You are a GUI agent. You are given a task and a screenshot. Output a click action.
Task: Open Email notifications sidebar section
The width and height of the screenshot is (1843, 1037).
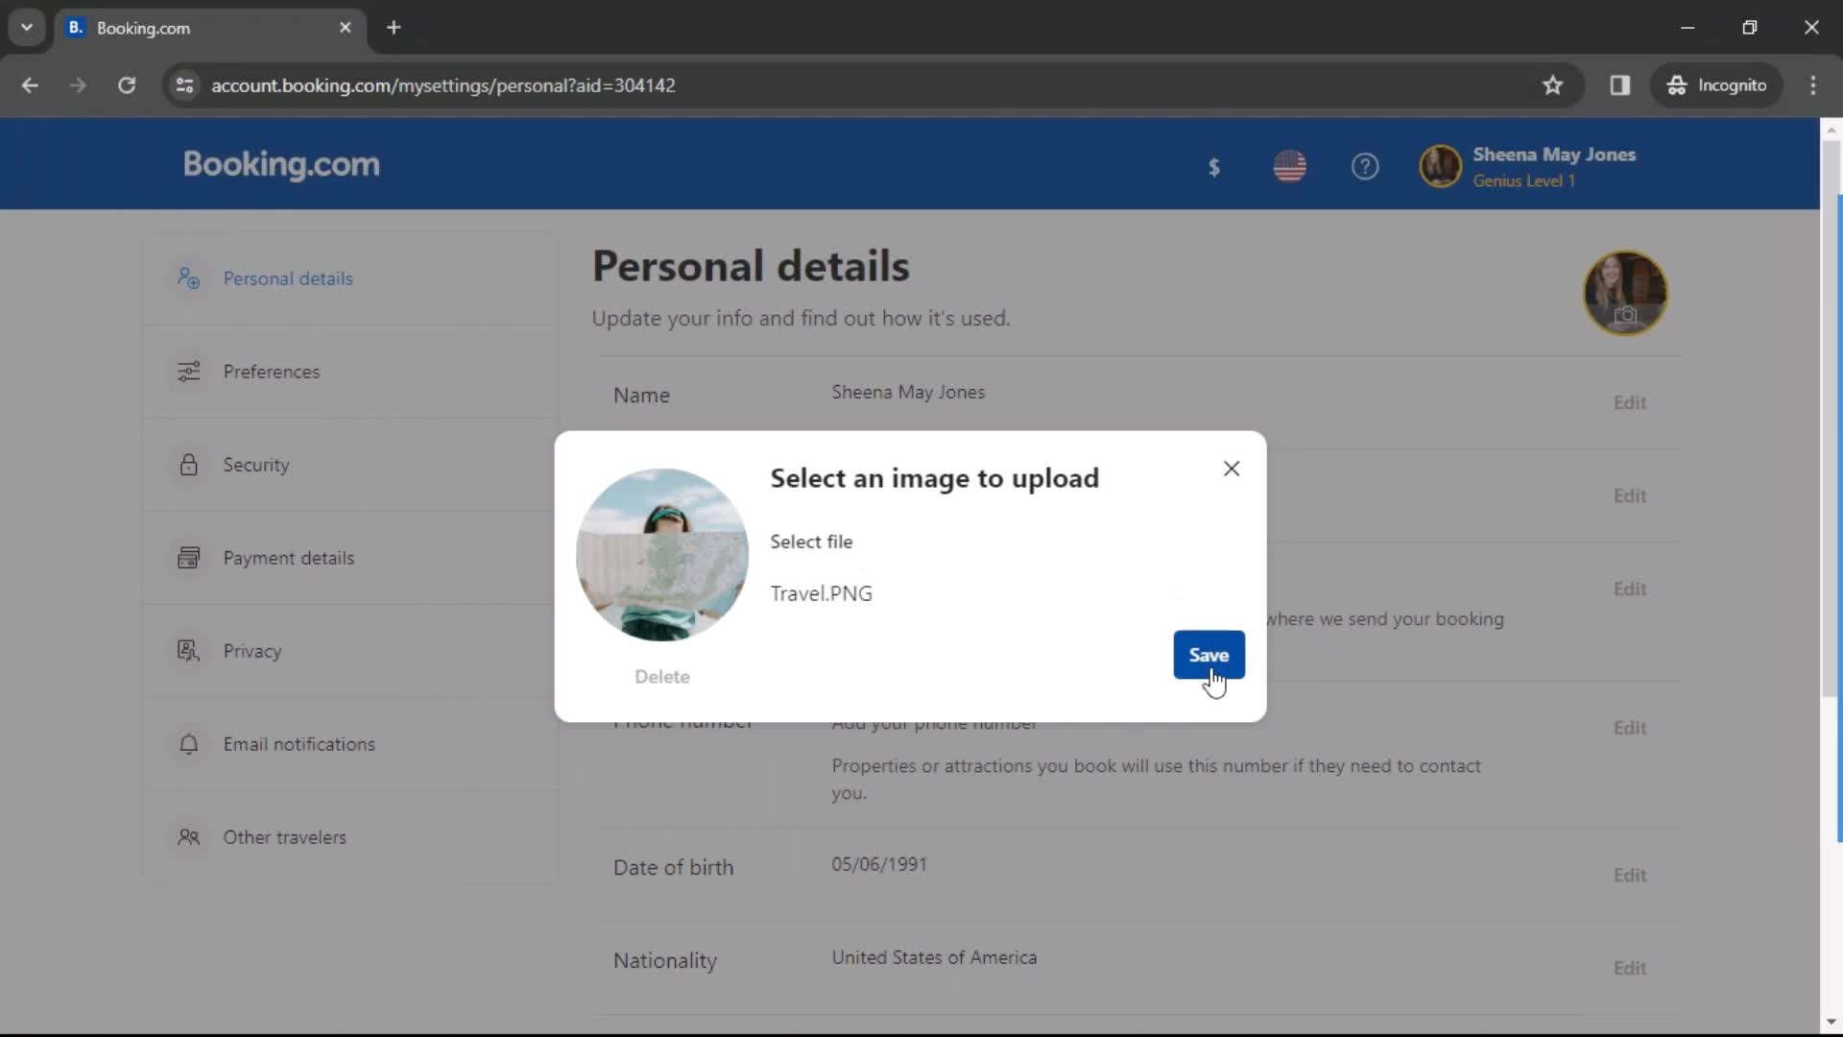[x=299, y=744]
